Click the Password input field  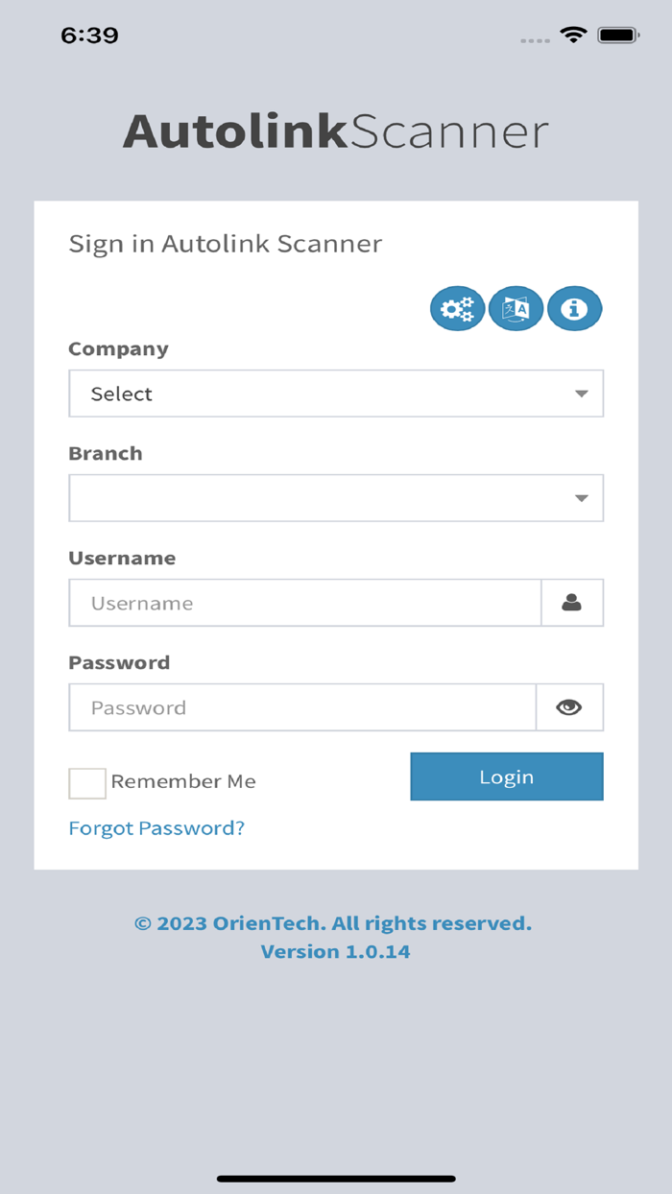304,706
